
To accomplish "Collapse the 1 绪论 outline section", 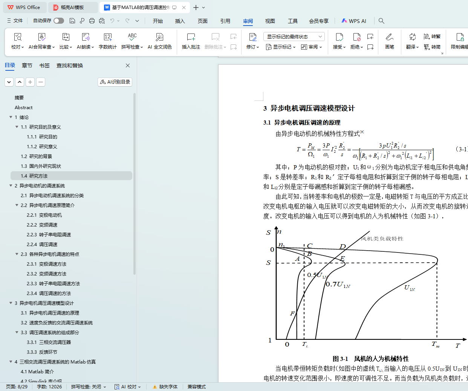I will pos(11,117).
